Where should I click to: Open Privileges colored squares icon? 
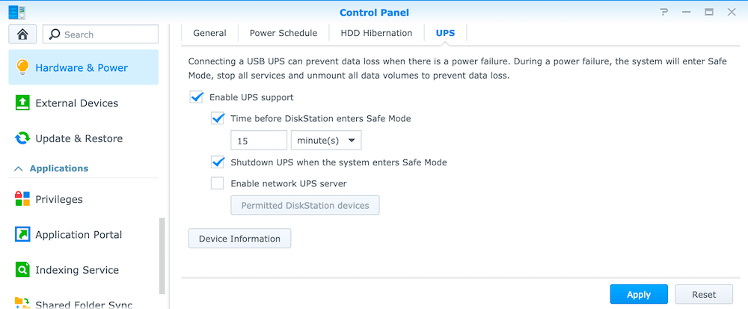point(22,199)
